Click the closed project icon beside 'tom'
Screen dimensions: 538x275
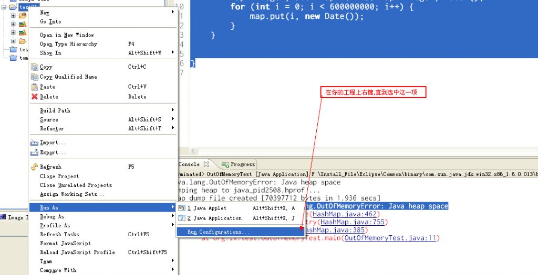click(13, 58)
